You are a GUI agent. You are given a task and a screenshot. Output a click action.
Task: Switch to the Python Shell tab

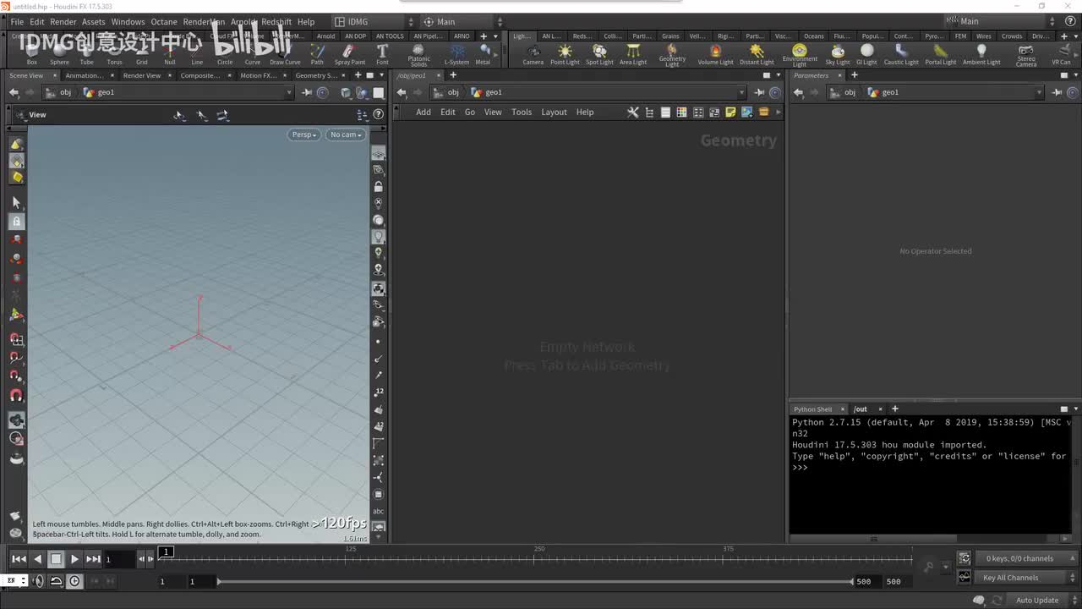tap(812, 409)
